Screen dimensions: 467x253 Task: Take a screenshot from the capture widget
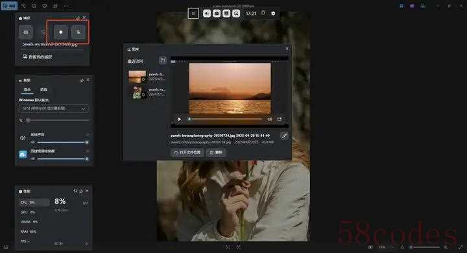pos(26,32)
